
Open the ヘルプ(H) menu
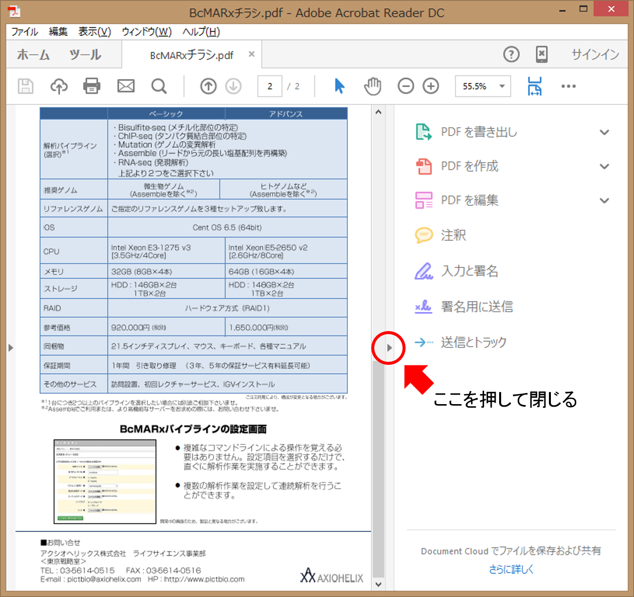click(x=201, y=32)
